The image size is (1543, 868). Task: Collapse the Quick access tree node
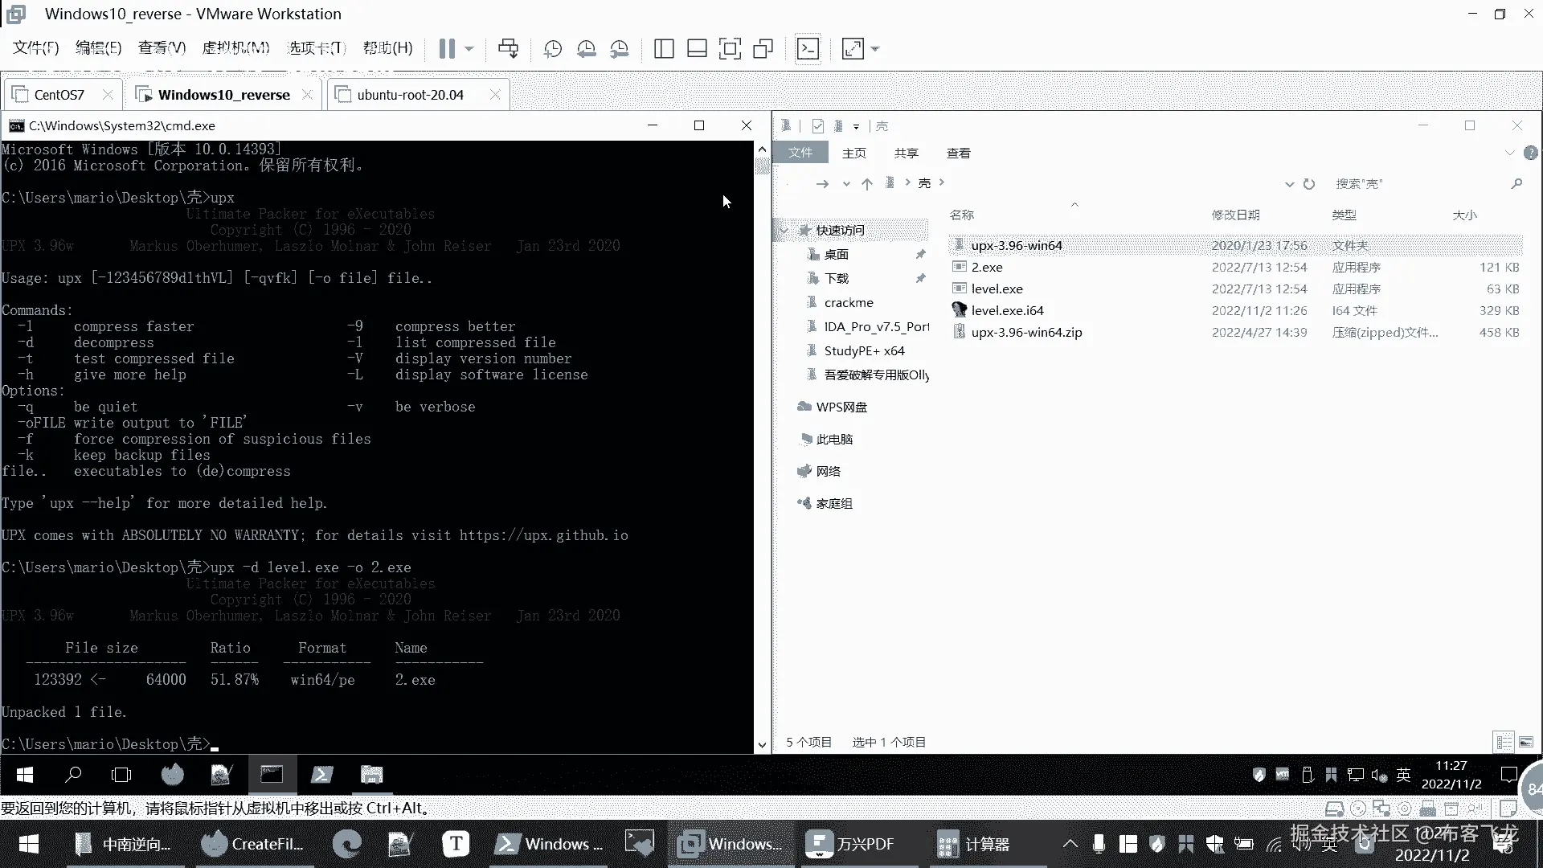pos(784,231)
